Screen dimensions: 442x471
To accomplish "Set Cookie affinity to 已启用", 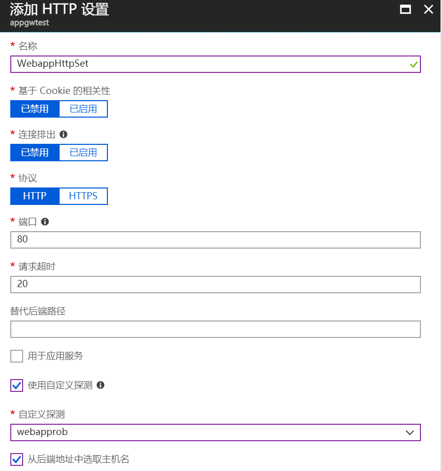I will coord(83,109).
